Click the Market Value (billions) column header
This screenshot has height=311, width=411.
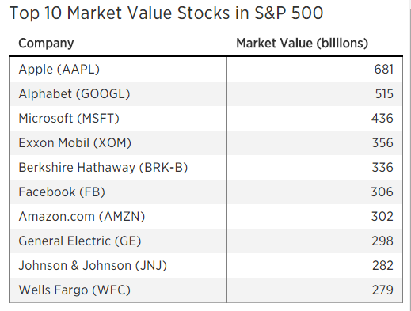(x=302, y=44)
